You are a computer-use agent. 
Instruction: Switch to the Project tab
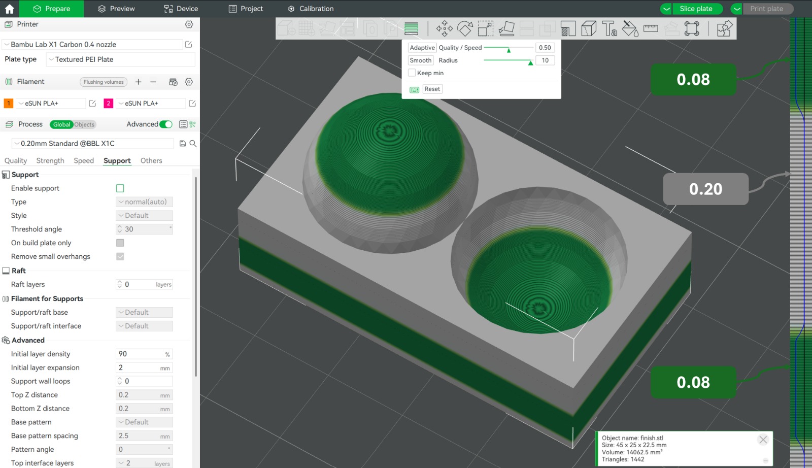click(246, 9)
